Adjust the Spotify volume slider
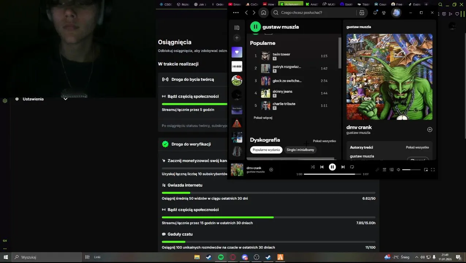Image resolution: width=466 pixels, height=263 pixels. [x=411, y=169]
